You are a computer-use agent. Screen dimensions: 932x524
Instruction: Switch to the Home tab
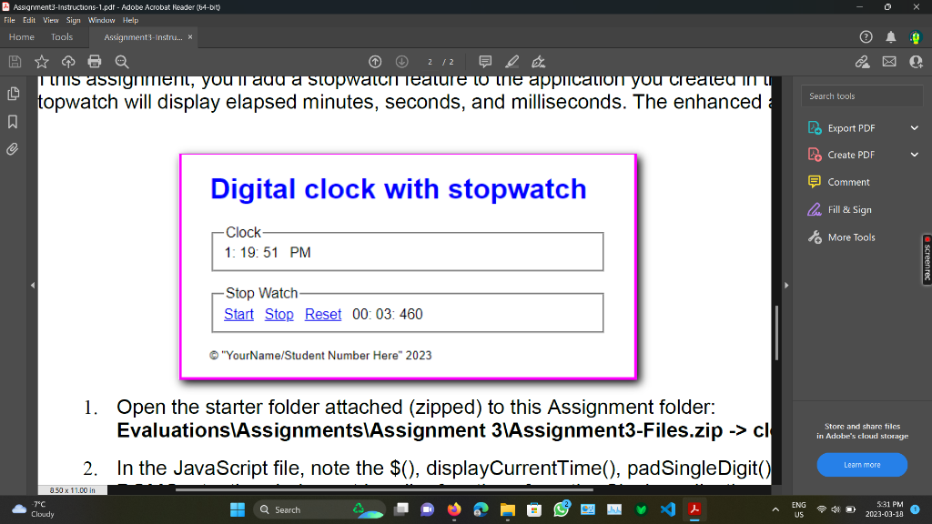click(x=21, y=37)
